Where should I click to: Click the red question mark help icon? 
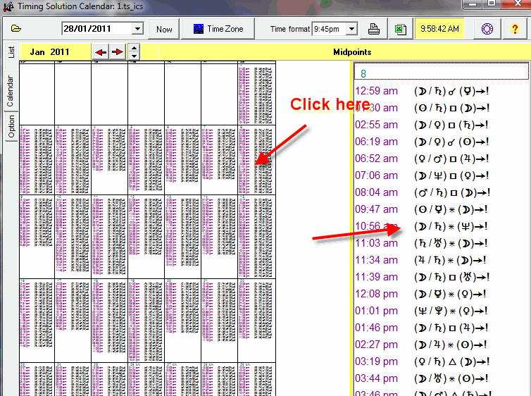(x=515, y=29)
